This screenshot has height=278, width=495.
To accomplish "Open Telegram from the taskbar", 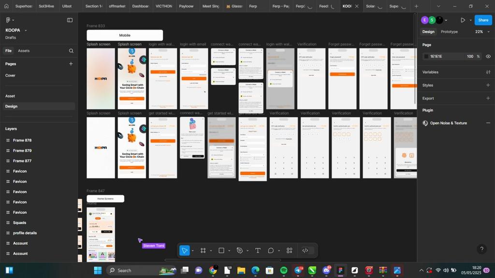I will tap(298, 270).
